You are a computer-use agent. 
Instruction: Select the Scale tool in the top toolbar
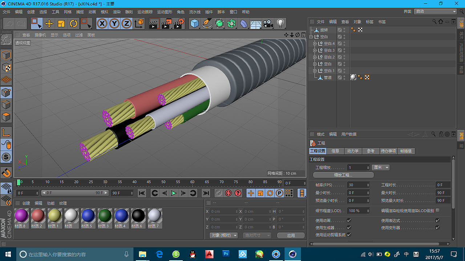(x=61, y=24)
